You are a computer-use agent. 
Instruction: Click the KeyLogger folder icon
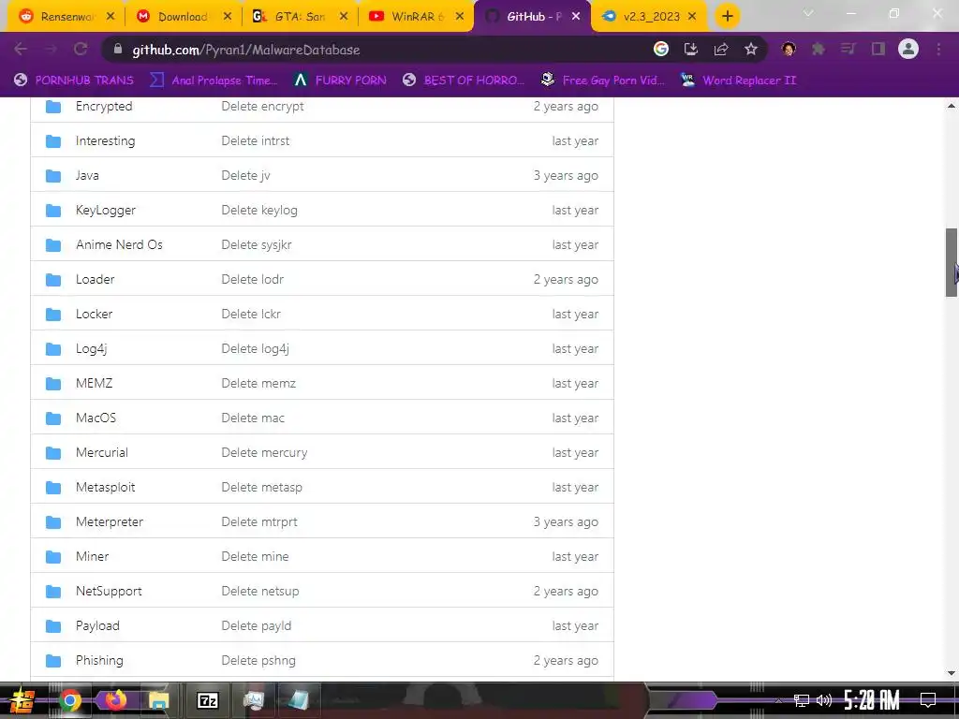(x=53, y=211)
